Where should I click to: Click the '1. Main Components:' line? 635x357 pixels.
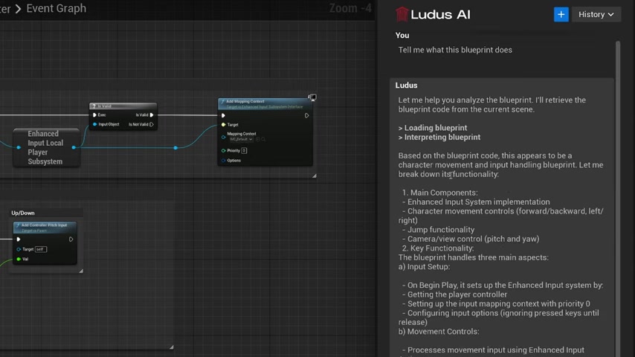439,193
